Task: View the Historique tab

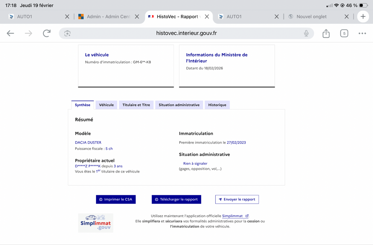Action: tap(217, 105)
